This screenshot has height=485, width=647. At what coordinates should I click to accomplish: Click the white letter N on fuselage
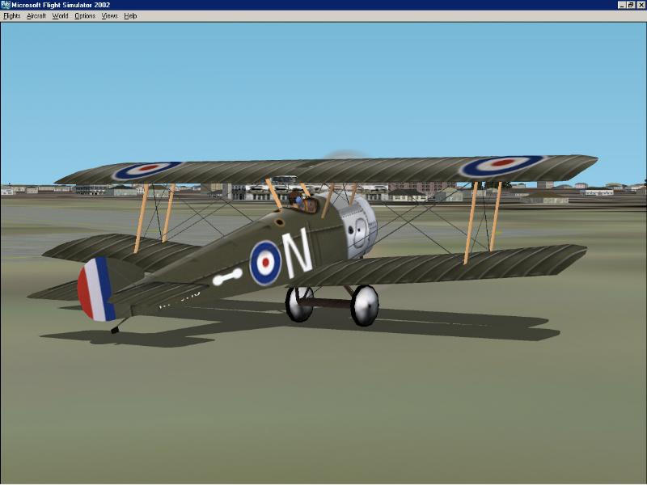tap(298, 251)
